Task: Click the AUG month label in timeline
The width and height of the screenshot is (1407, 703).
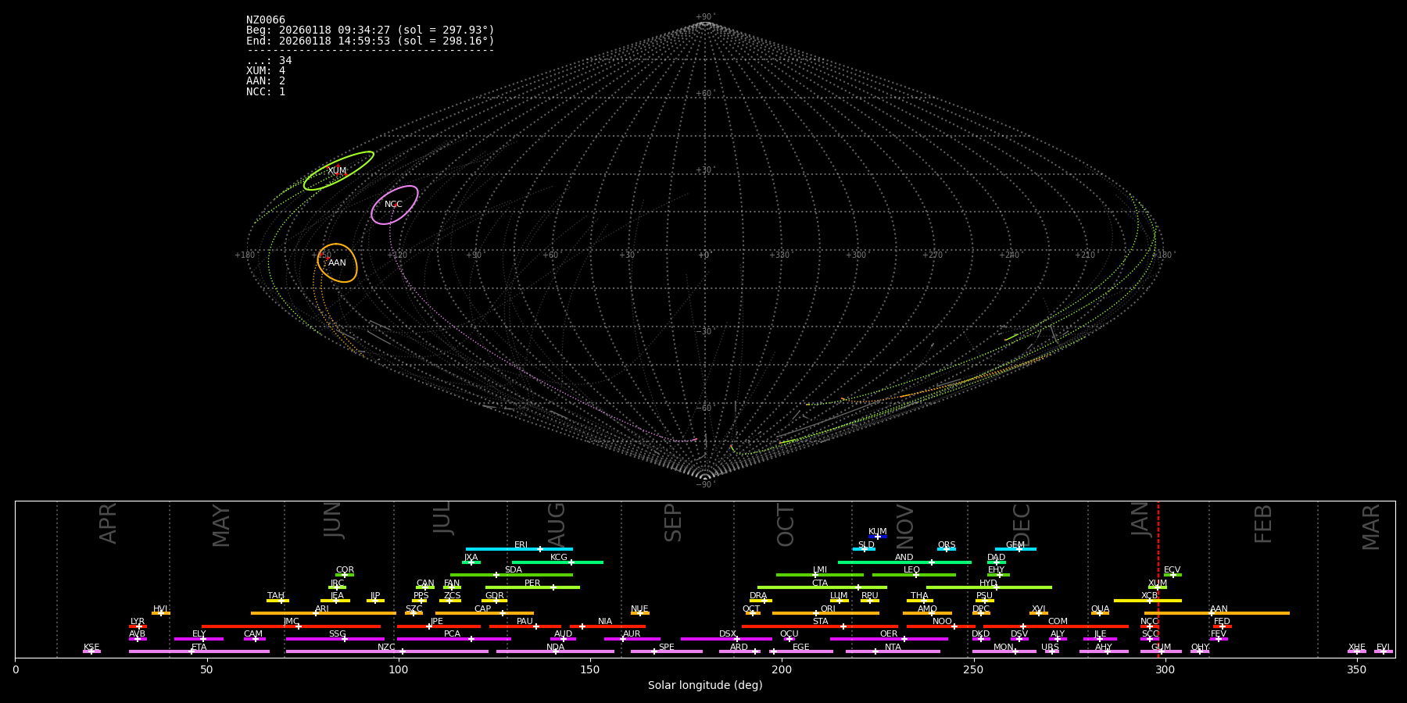Action: pyautogui.click(x=557, y=524)
